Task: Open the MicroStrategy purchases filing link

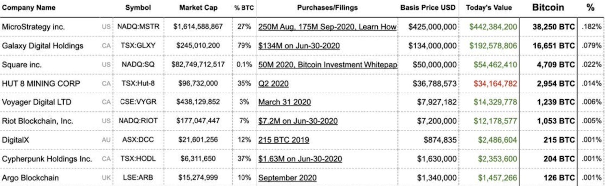Action: 328,27
